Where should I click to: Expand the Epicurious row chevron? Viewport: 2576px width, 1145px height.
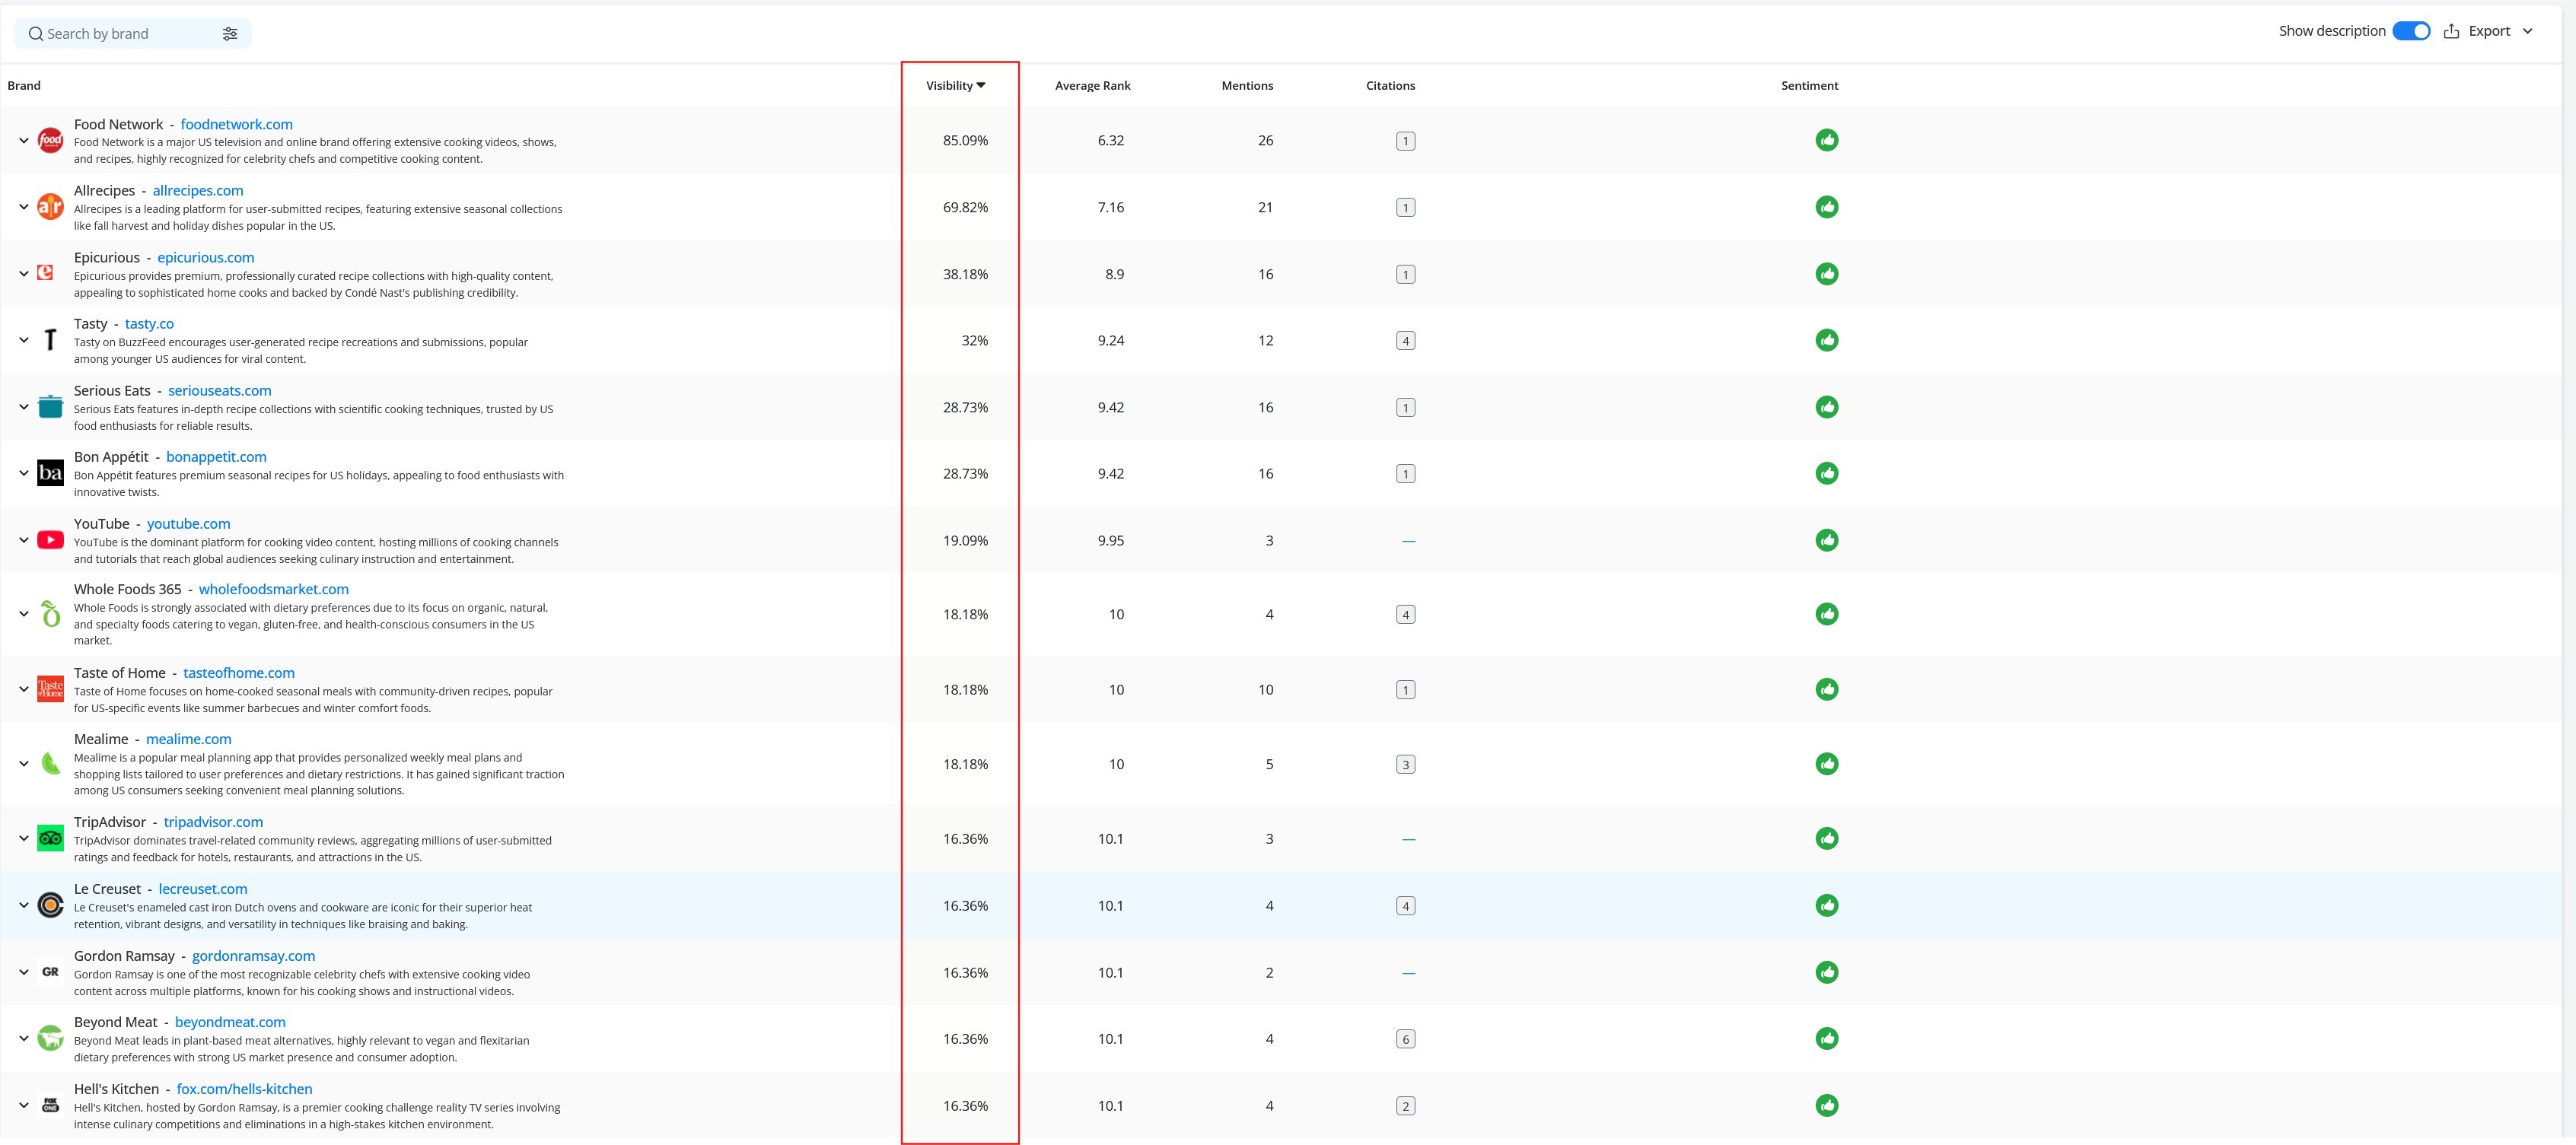click(x=24, y=274)
